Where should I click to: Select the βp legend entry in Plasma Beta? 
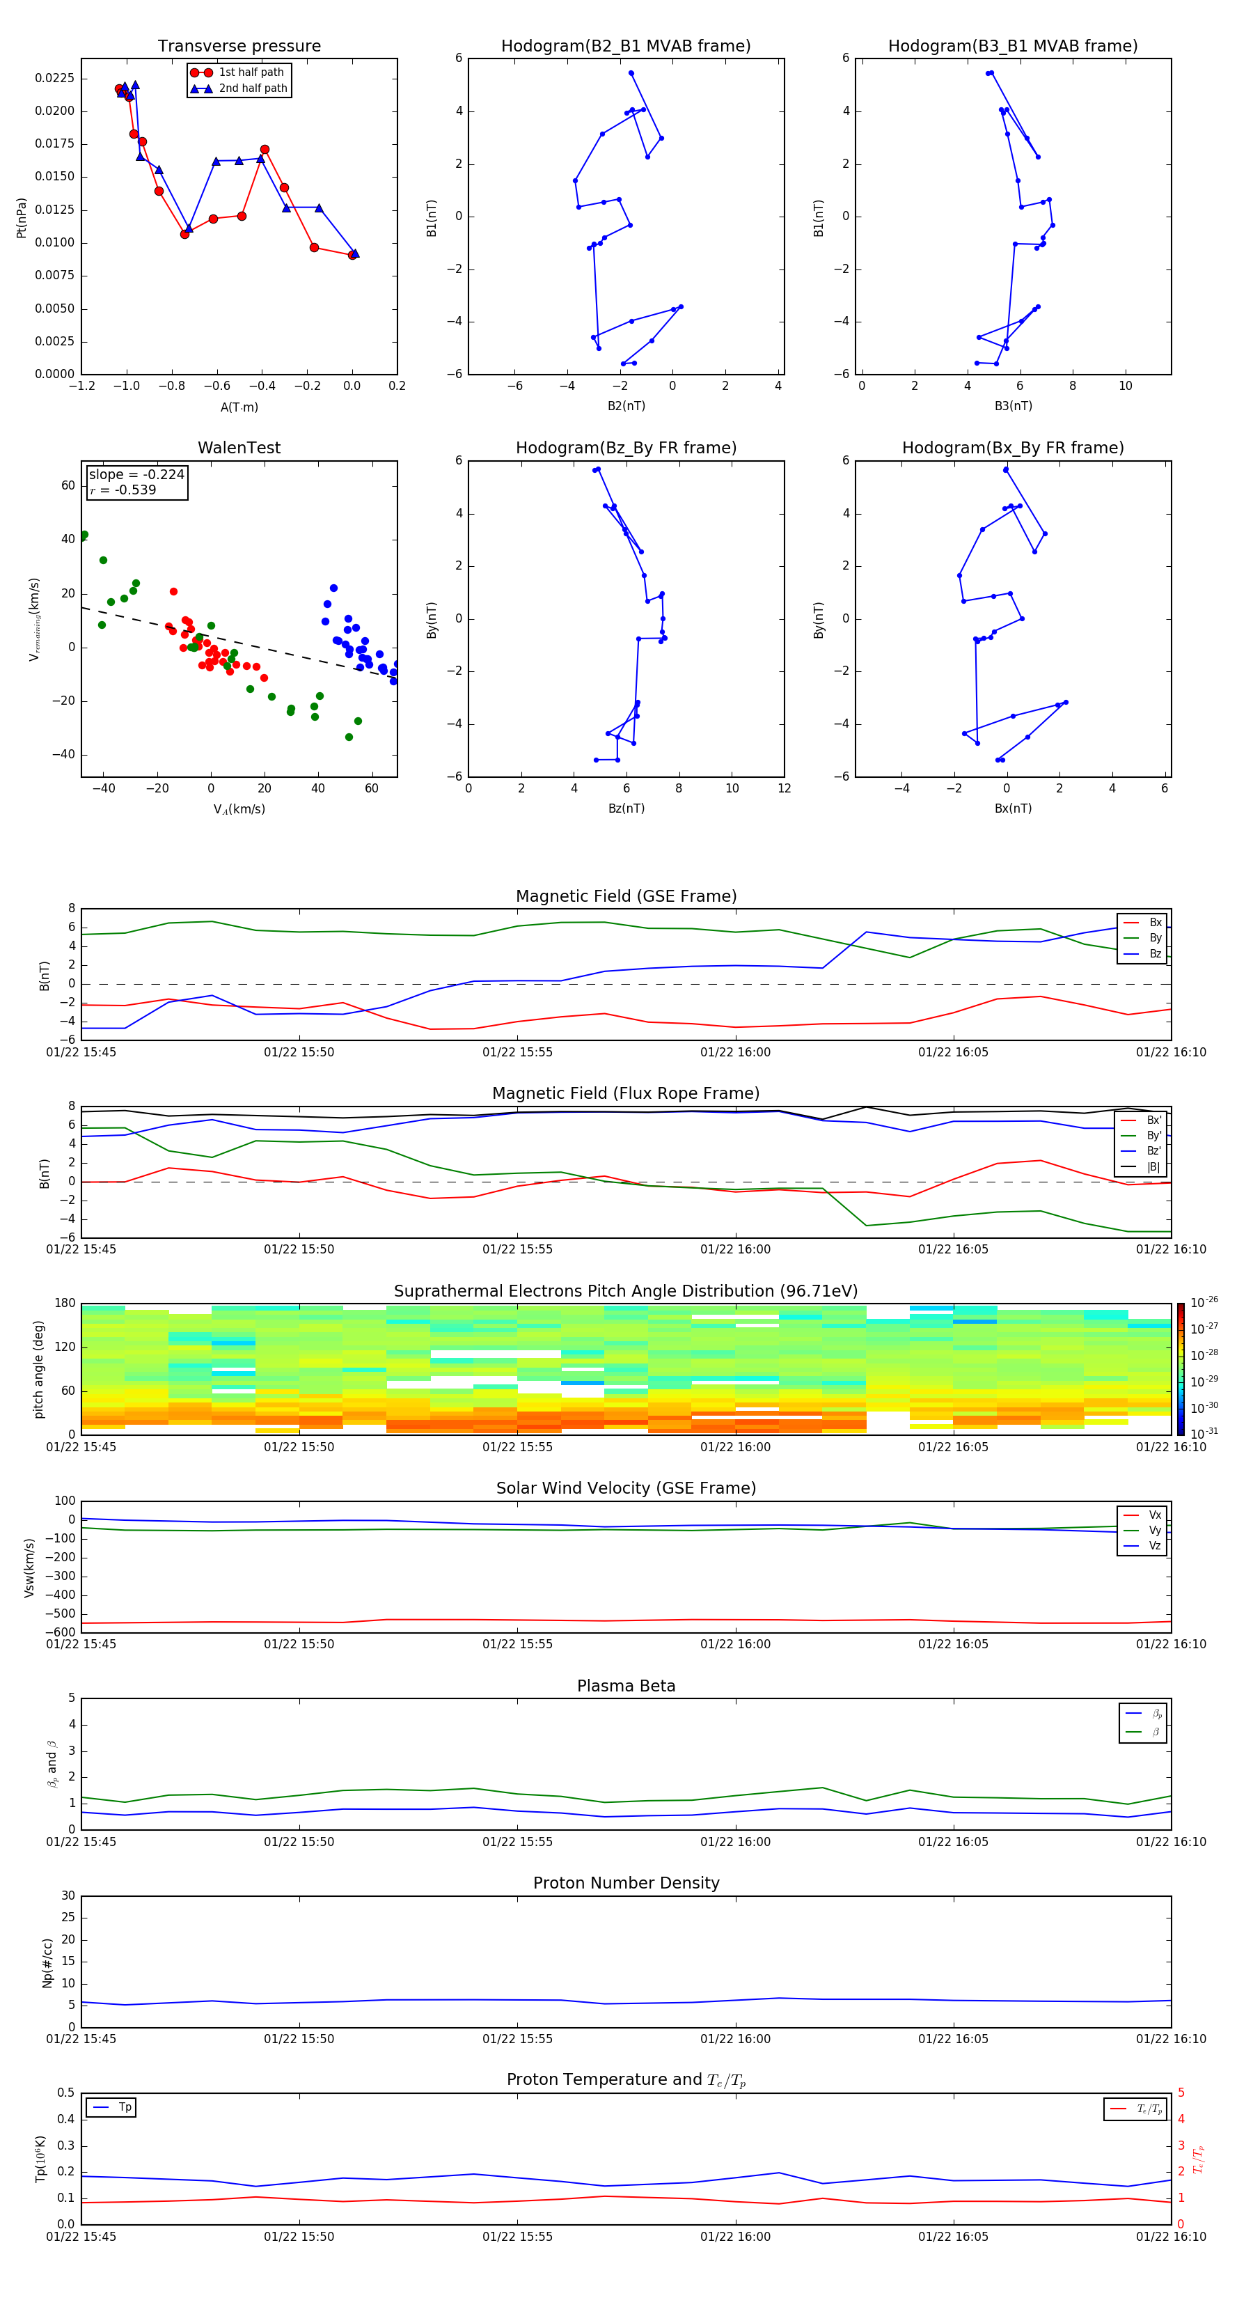pos(1143,1714)
